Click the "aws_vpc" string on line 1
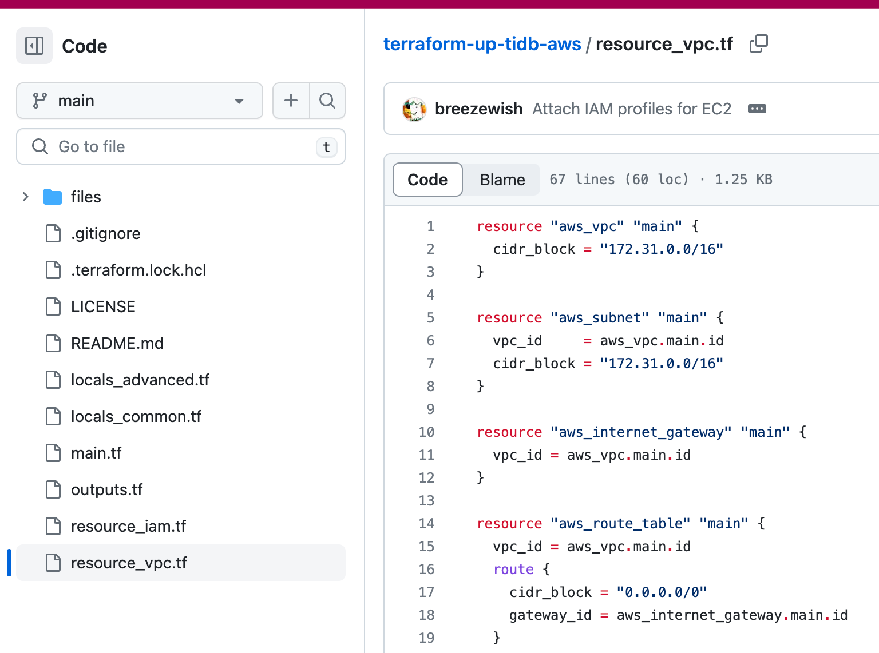Image resolution: width=879 pixels, height=653 pixels. point(587,226)
